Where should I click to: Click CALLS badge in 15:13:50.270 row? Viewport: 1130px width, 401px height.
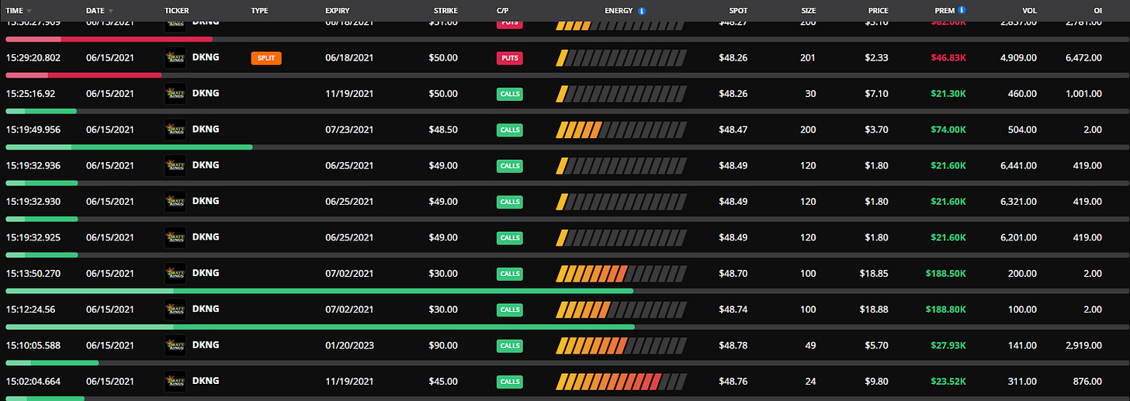(510, 274)
